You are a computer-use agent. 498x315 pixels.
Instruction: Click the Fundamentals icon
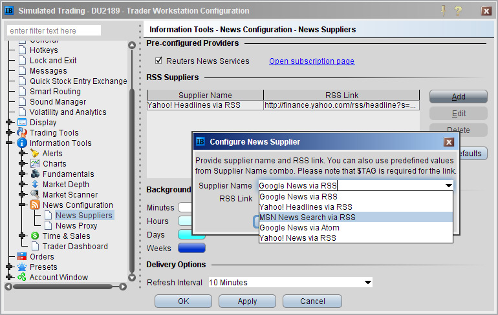pos(35,174)
